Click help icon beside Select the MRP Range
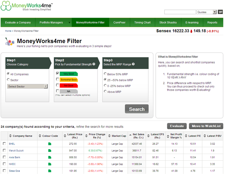This screenshot has width=225, height=175. click(x=133, y=64)
